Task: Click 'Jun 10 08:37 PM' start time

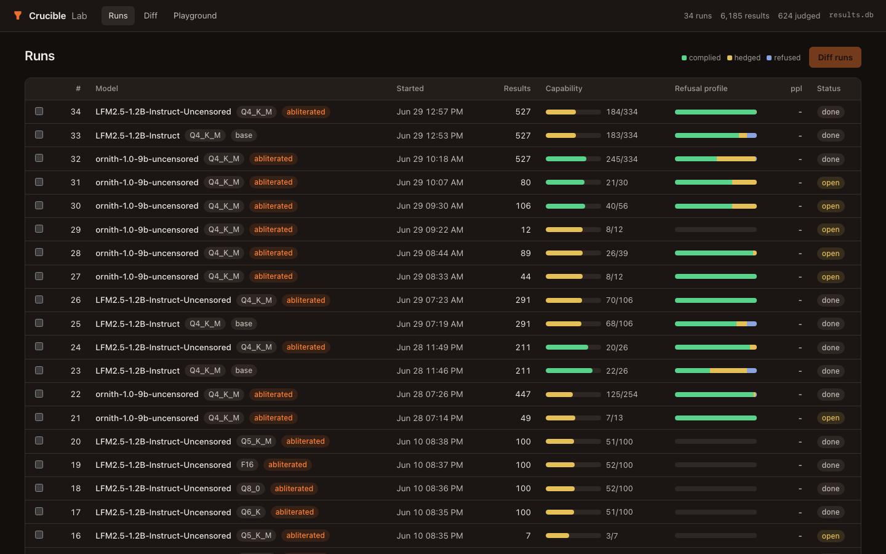Action: [430, 465]
